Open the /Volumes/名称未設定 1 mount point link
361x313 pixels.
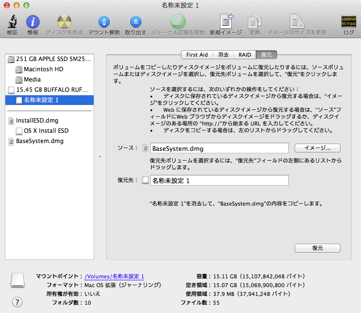point(114,276)
